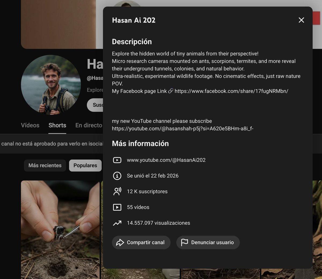Image resolution: width=322 pixels, height=279 pixels.
Task: Open the ant with camera Short thumbnail
Action: point(60,230)
